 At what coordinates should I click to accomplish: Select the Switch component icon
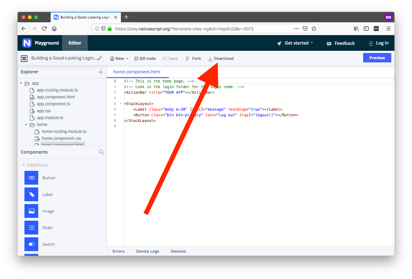(x=31, y=244)
